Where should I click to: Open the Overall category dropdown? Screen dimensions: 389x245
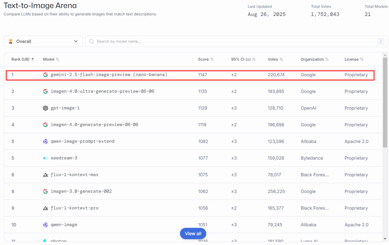[x=43, y=41]
